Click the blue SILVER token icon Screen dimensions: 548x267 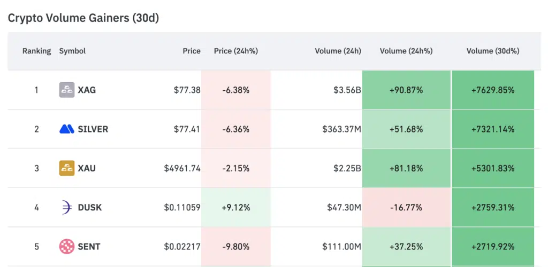pos(66,129)
